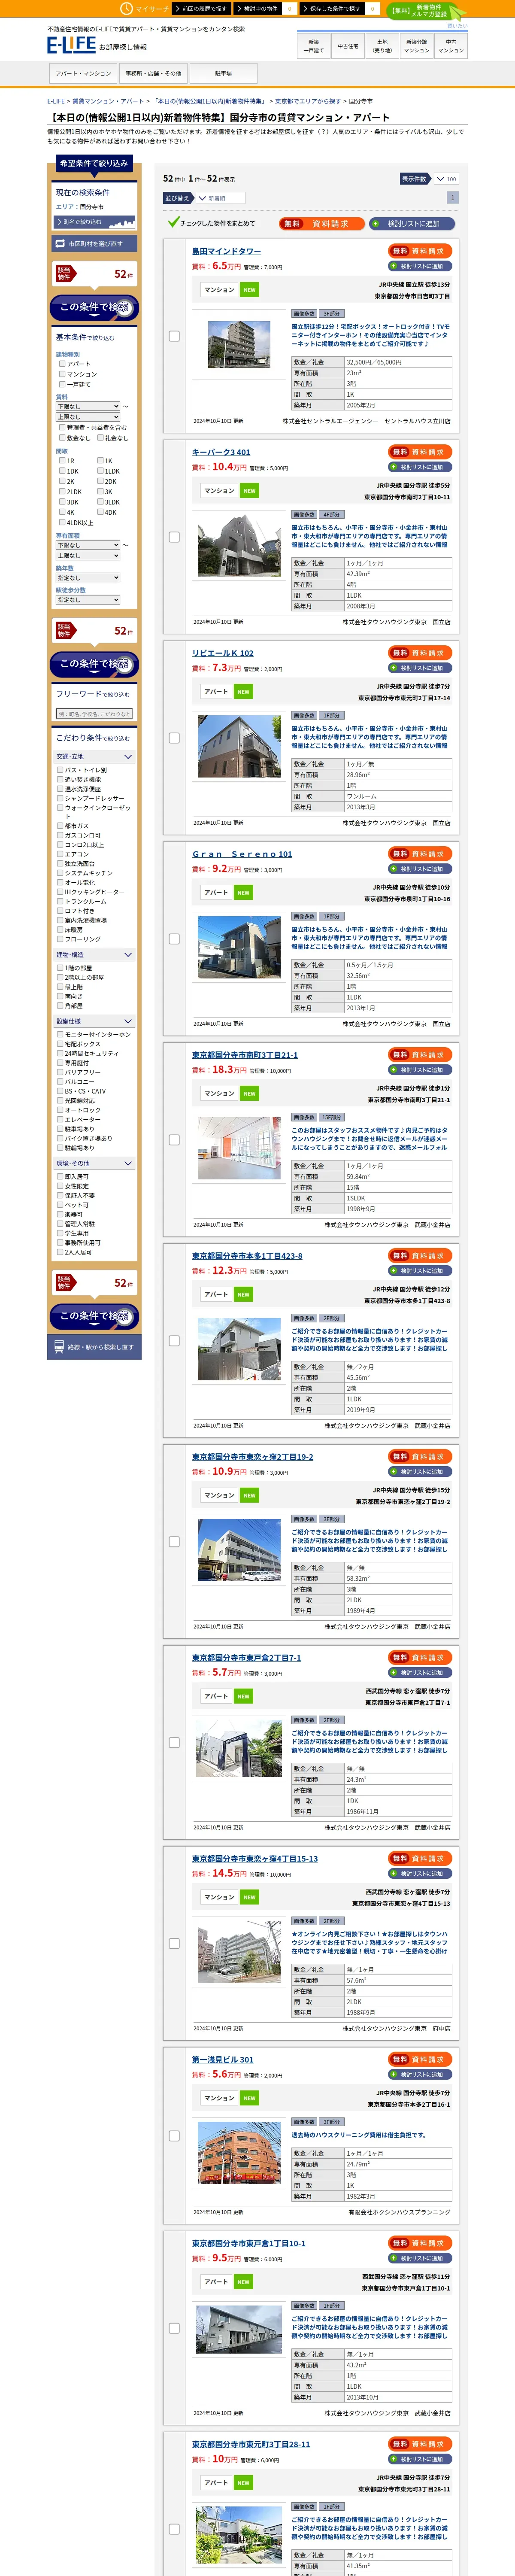Open 中古住宅 navigation item
The height and width of the screenshot is (2576, 515).
[348, 46]
